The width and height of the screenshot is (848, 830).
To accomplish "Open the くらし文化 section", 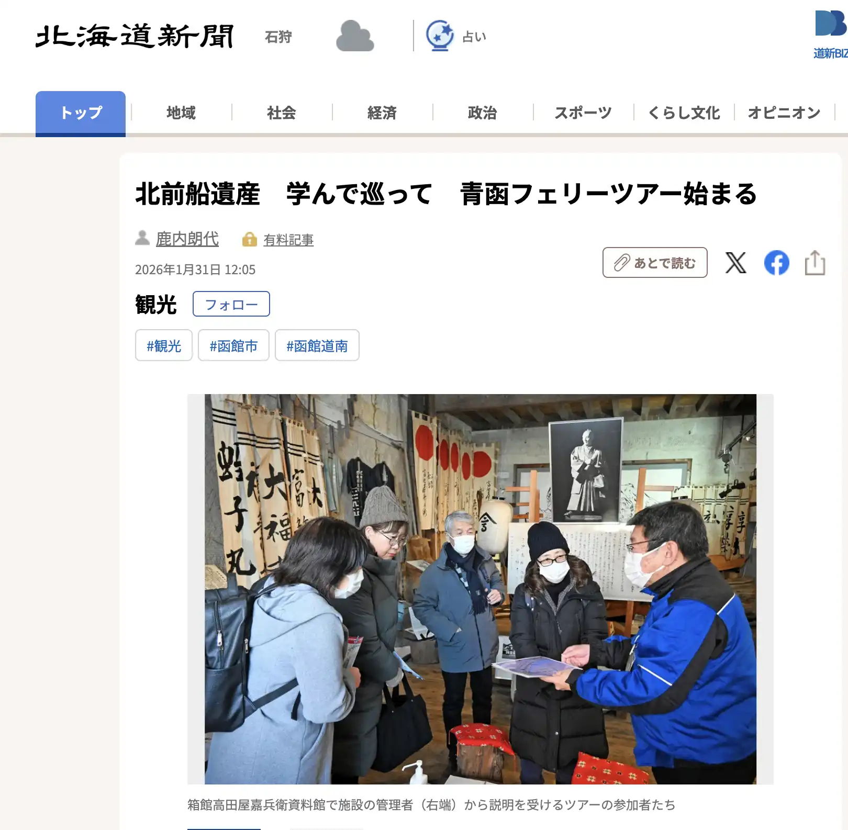I will pos(684,113).
